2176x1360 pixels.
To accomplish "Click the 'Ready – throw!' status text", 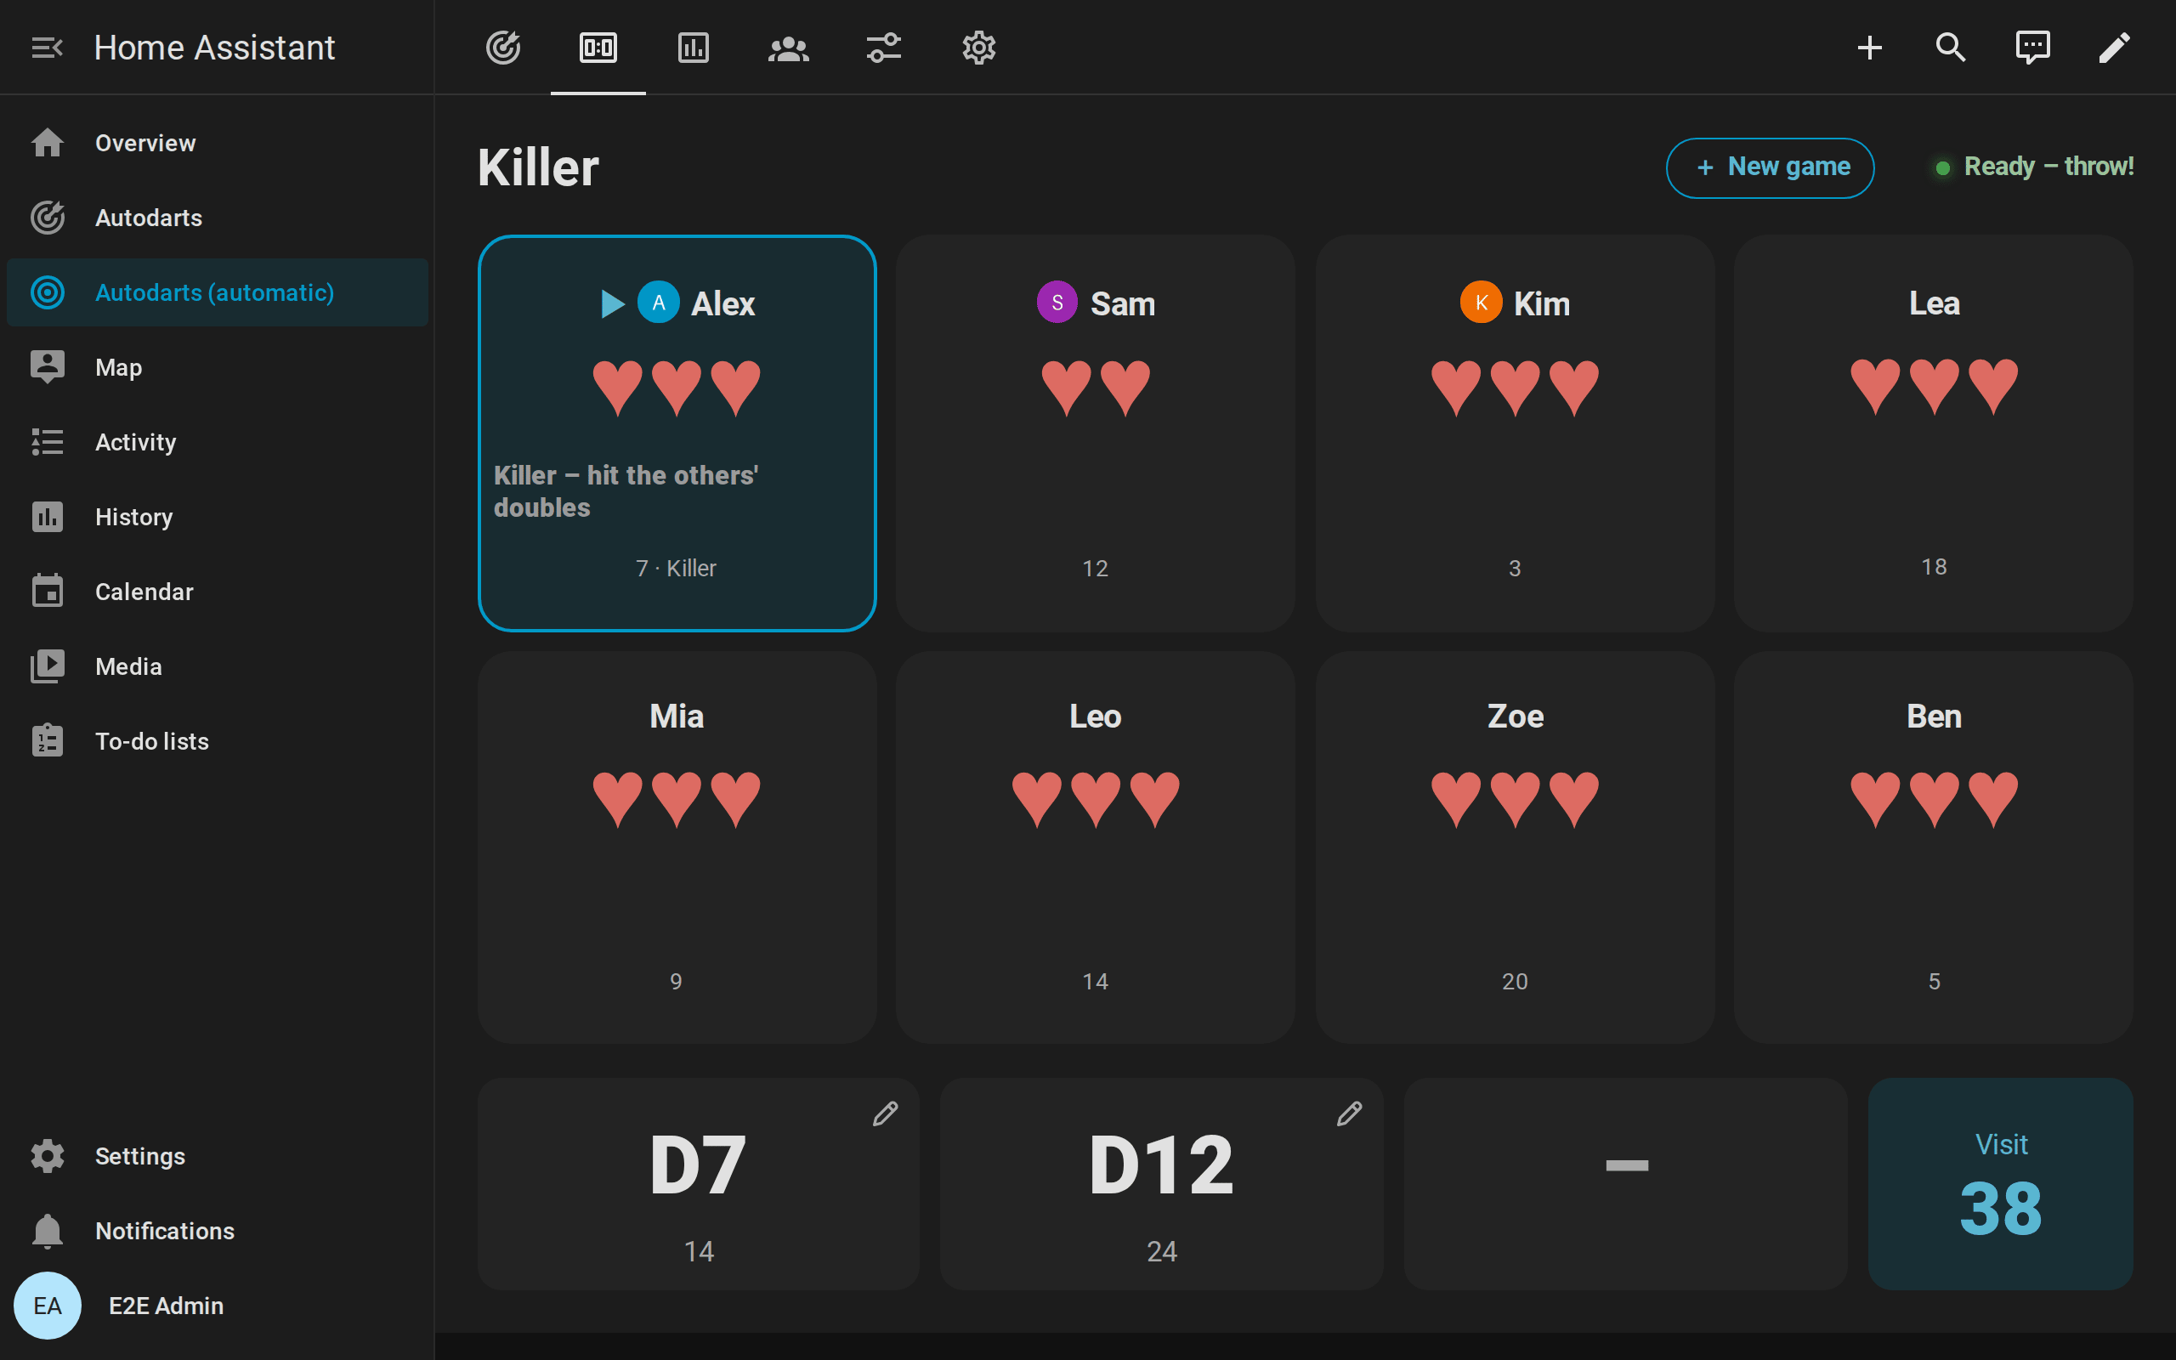I will pyautogui.click(x=2048, y=167).
